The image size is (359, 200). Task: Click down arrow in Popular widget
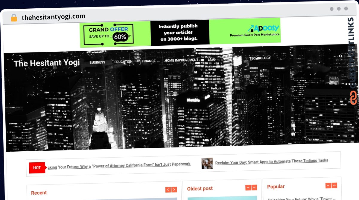click(x=328, y=186)
